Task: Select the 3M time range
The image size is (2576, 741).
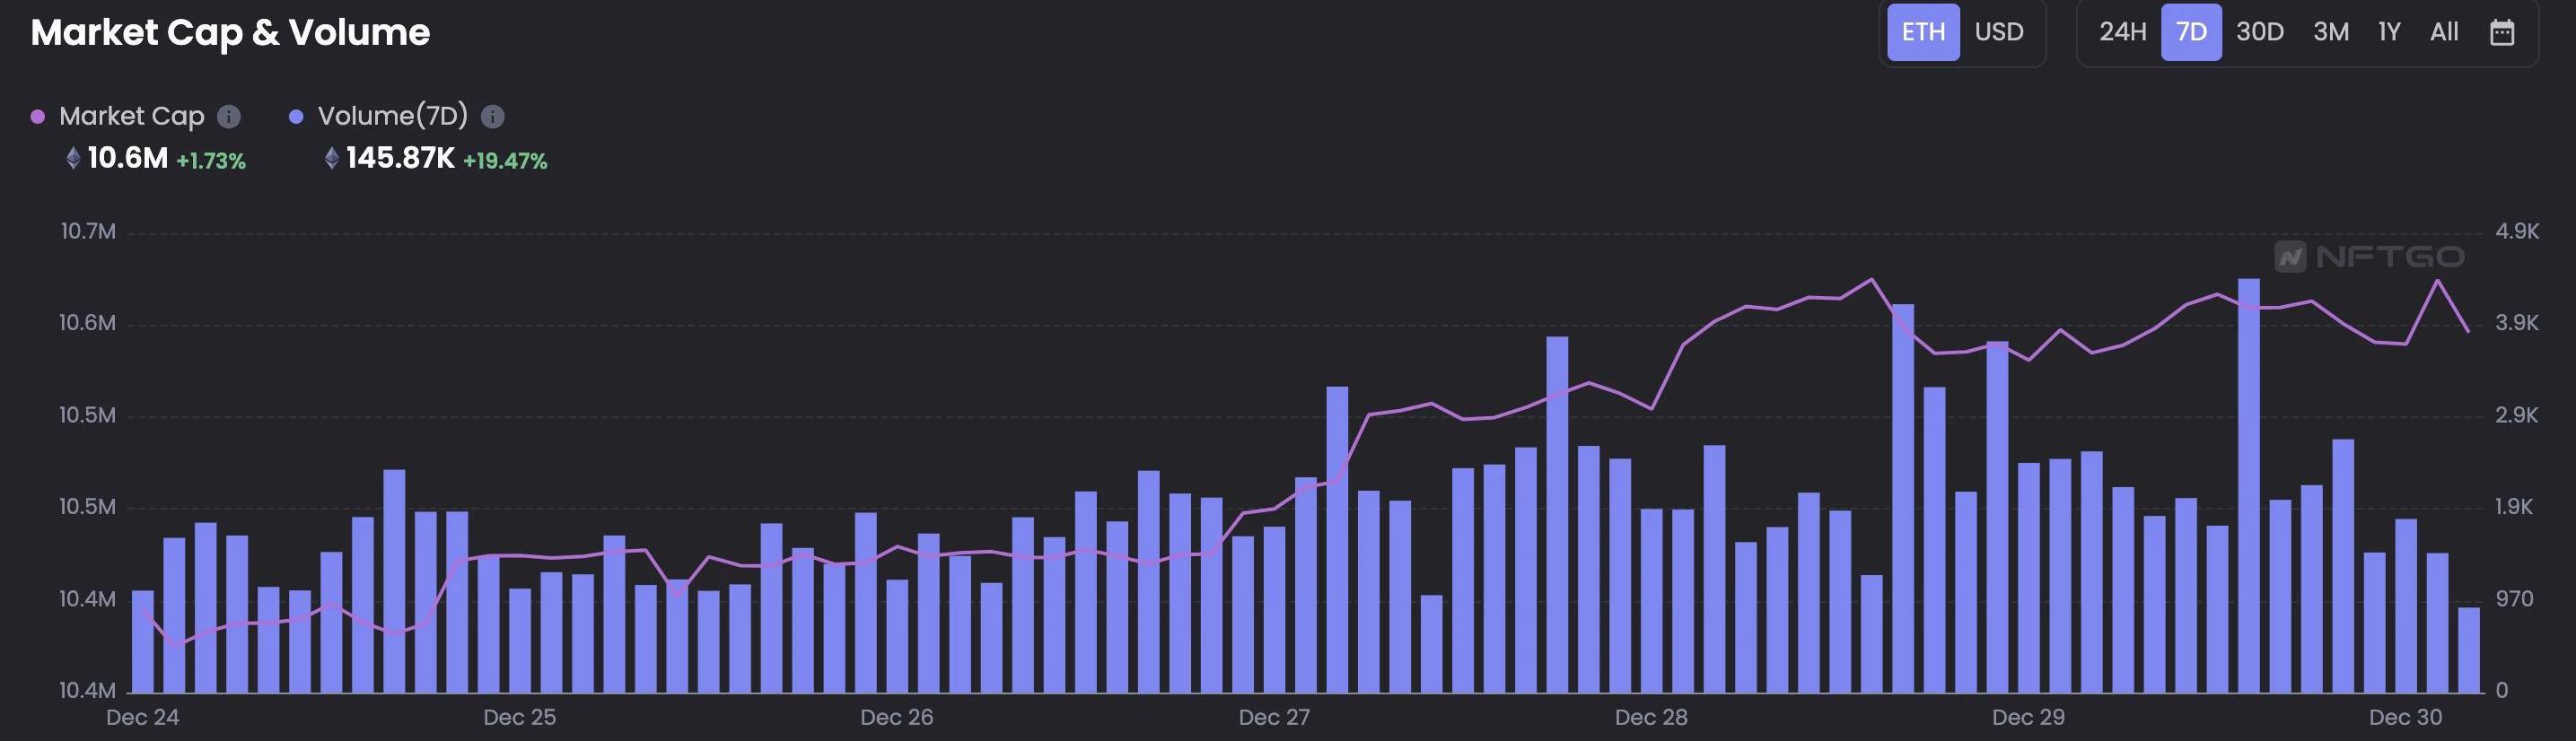Action: point(2330,33)
